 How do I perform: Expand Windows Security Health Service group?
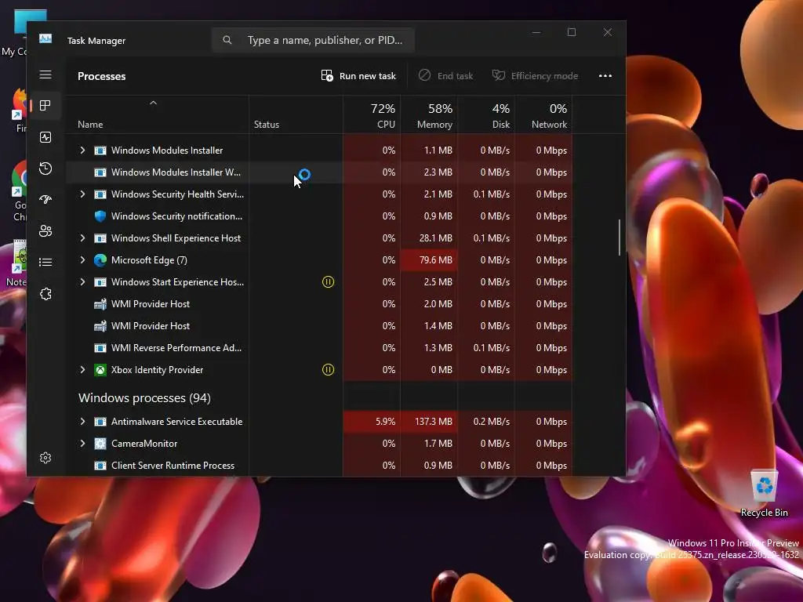82,194
